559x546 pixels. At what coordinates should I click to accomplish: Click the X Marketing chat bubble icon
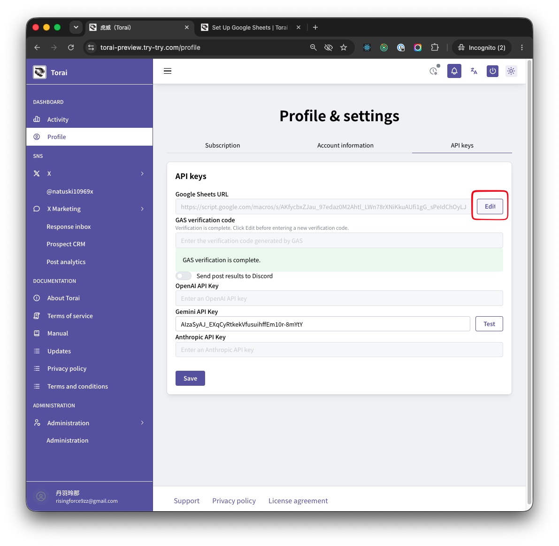37,209
